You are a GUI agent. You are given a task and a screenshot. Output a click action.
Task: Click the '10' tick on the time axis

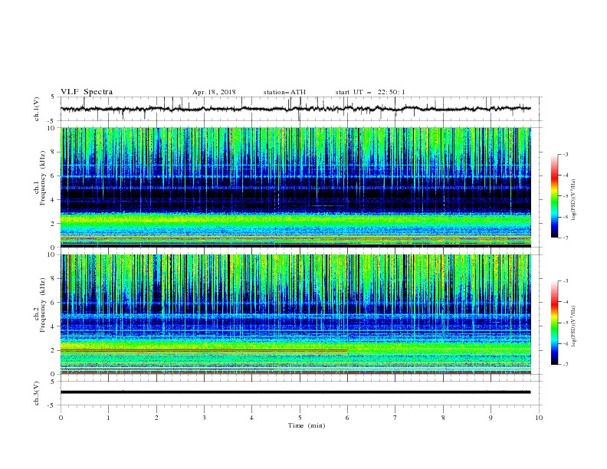pyautogui.click(x=539, y=418)
